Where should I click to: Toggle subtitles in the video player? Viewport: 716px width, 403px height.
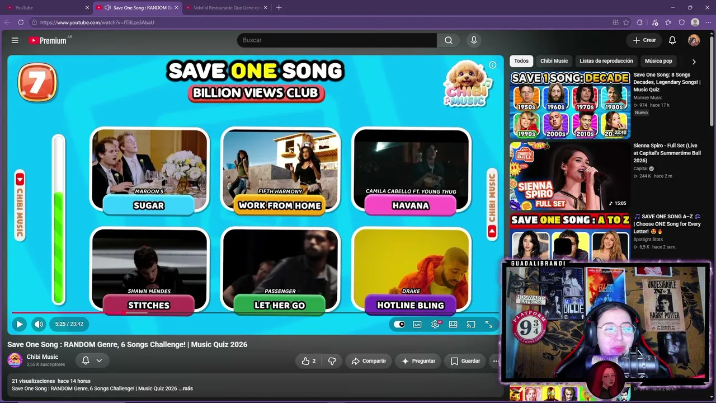(x=417, y=324)
